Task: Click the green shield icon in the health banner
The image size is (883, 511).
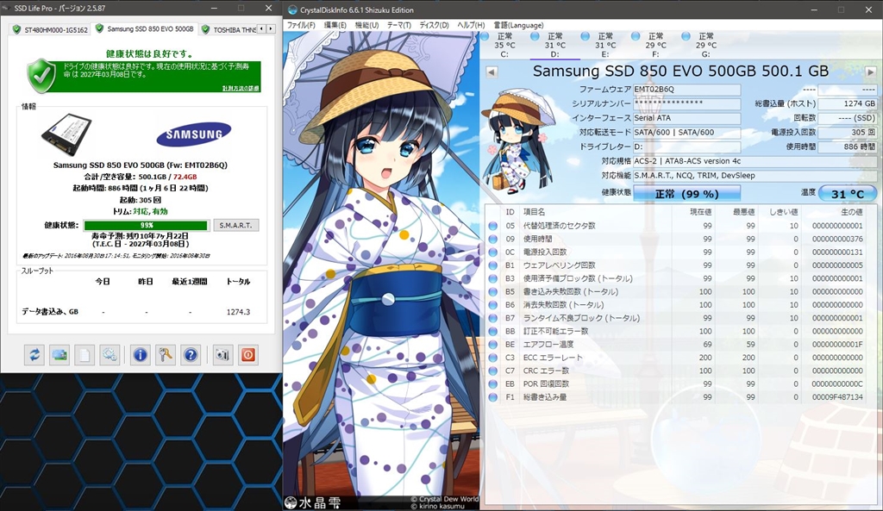Action: coord(41,76)
